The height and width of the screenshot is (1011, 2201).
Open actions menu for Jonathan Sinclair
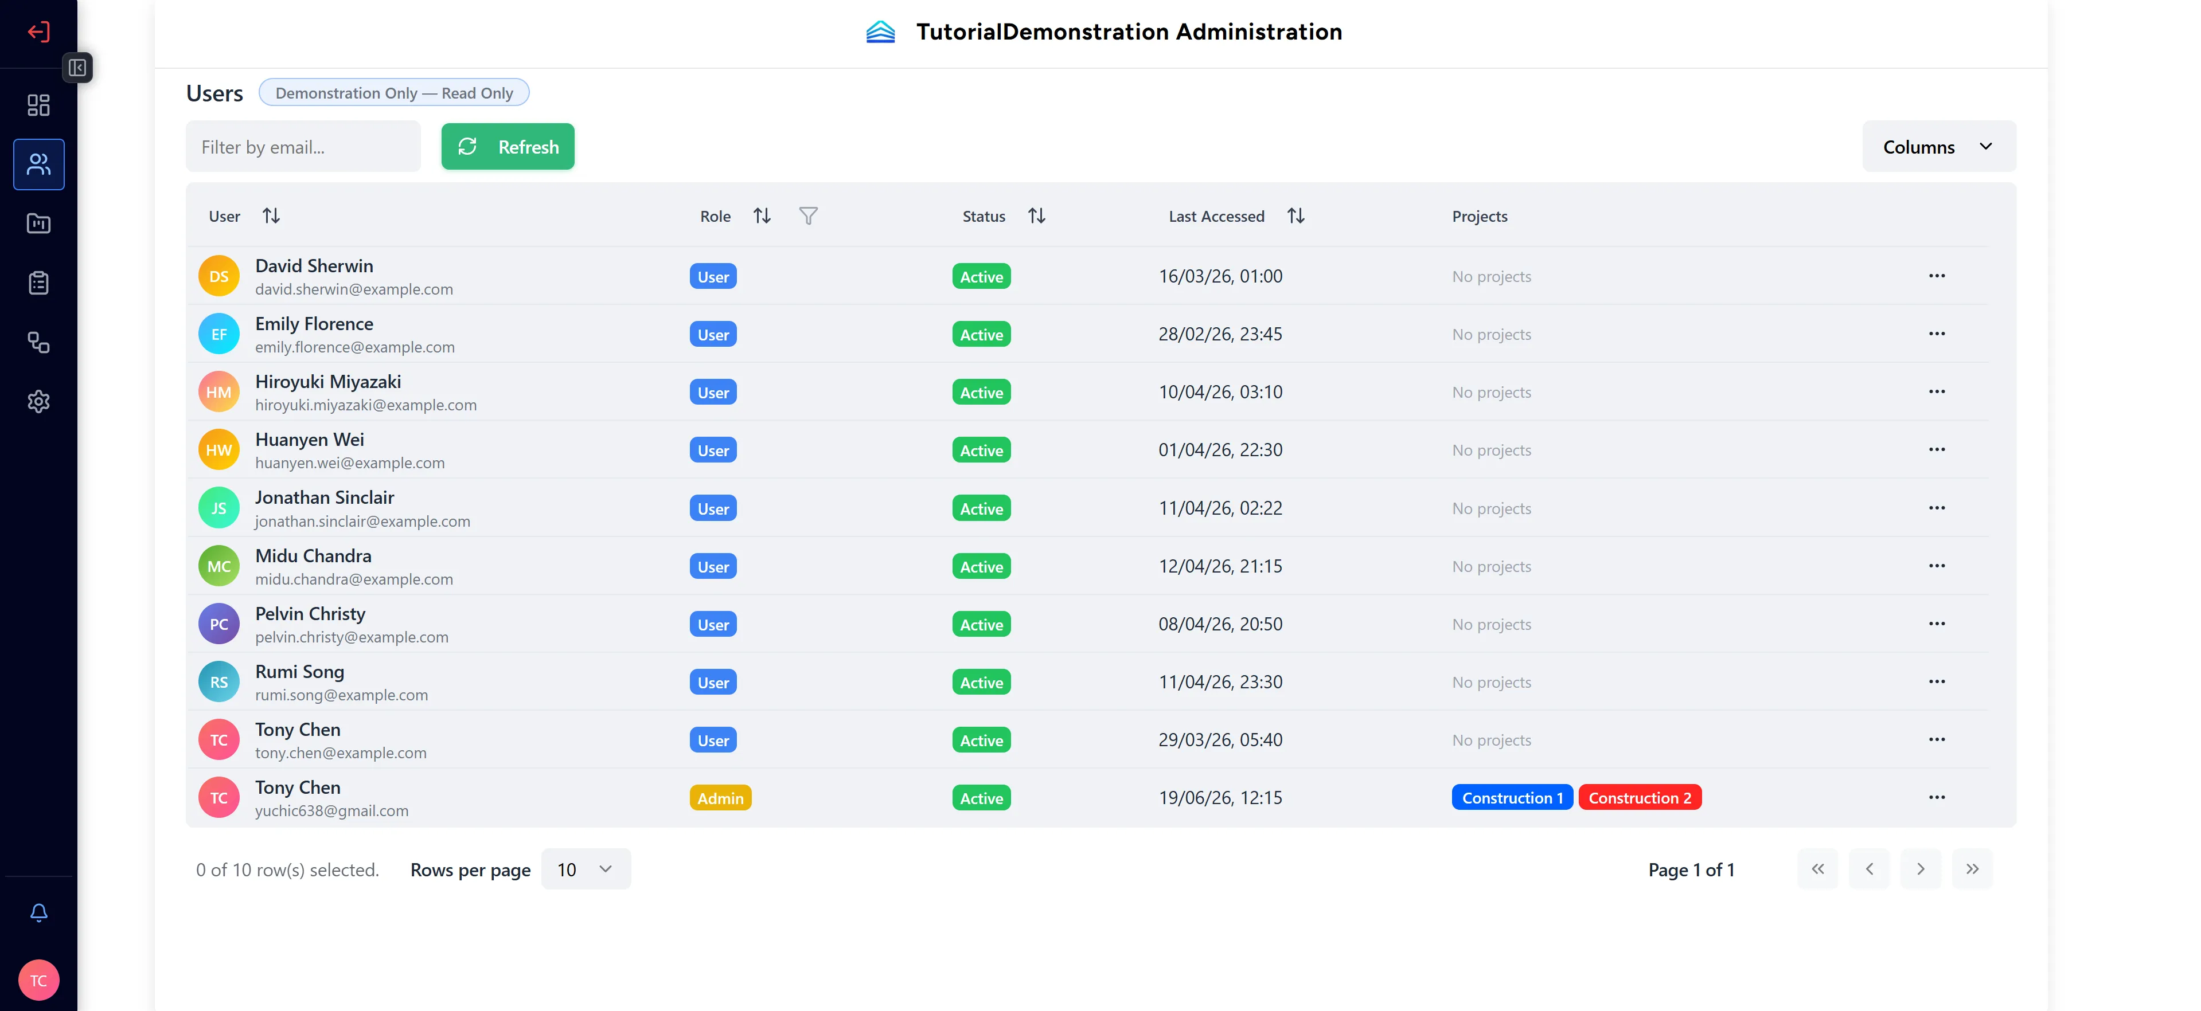[x=1936, y=508]
